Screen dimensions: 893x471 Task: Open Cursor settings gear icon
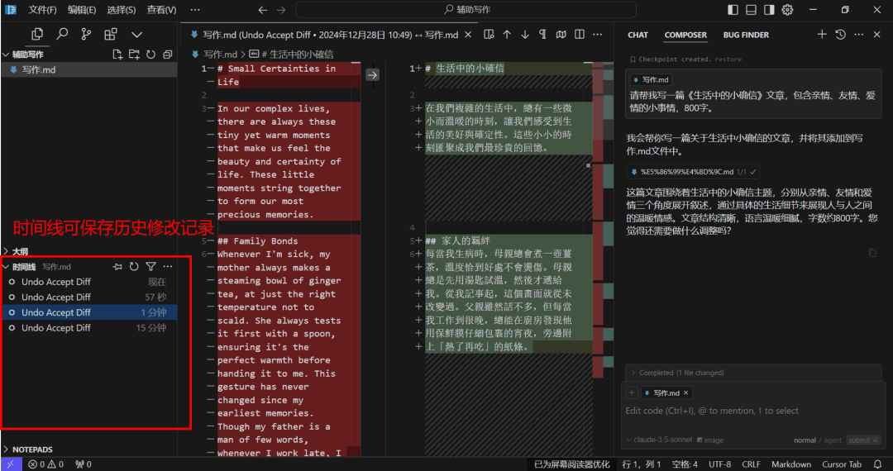787,10
